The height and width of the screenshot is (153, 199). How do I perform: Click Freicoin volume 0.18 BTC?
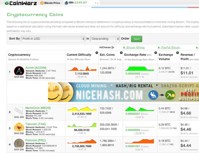coord(164,141)
